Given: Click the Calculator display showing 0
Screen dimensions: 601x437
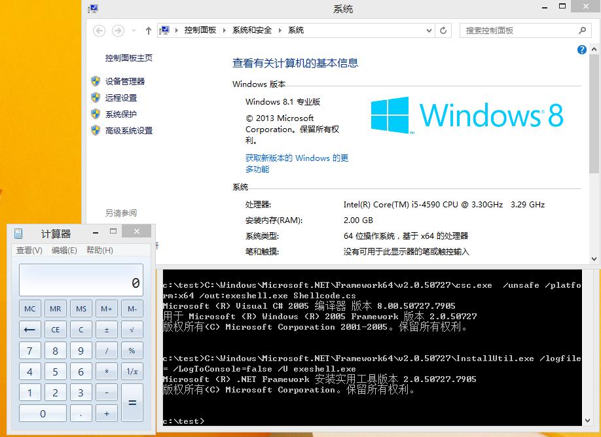Looking at the screenshot, I should [81, 279].
